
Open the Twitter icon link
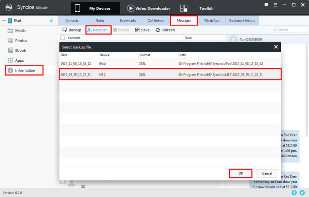302,192
